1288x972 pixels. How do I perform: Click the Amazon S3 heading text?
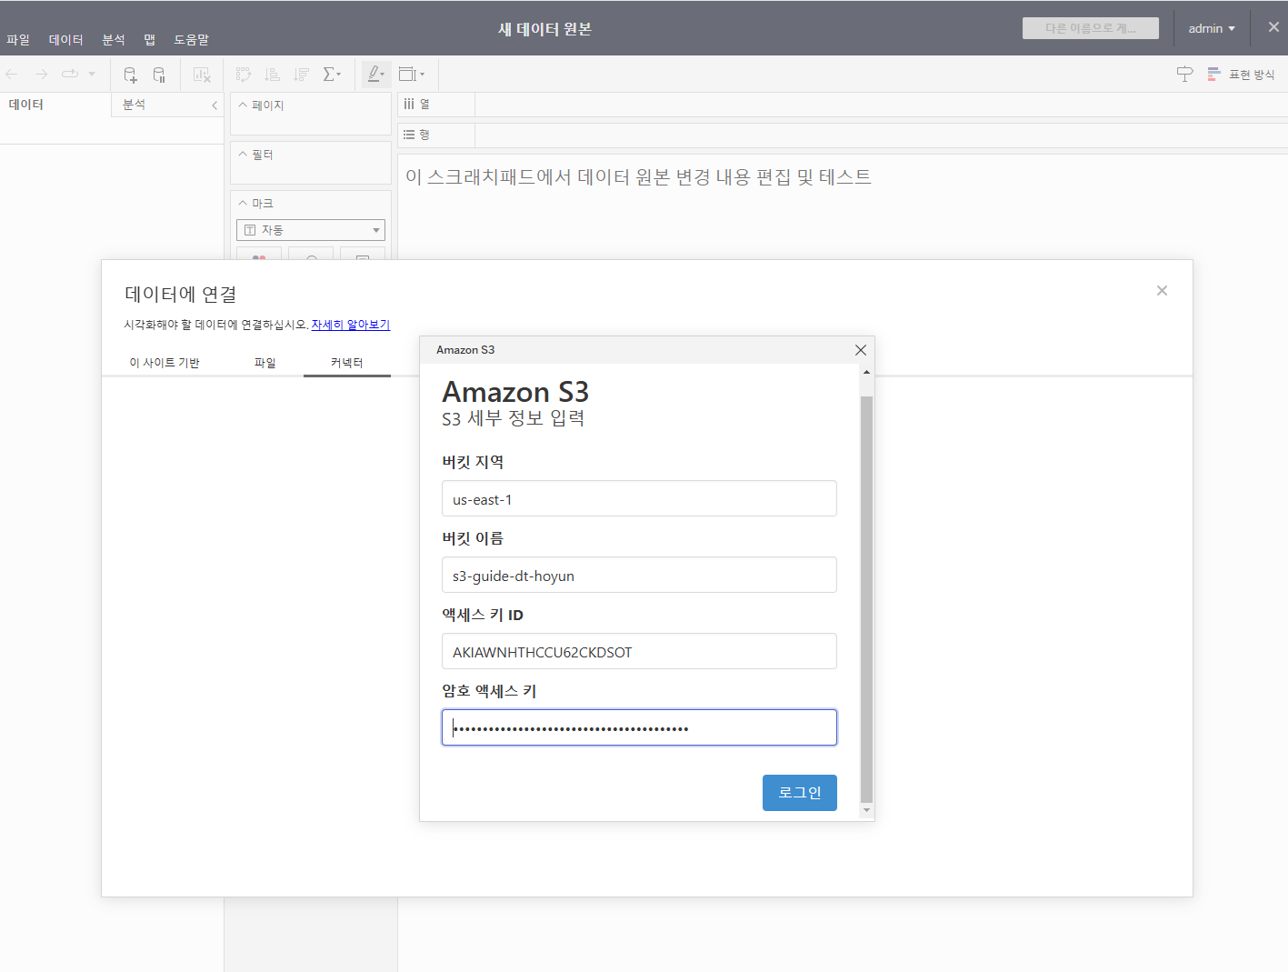coord(515,392)
